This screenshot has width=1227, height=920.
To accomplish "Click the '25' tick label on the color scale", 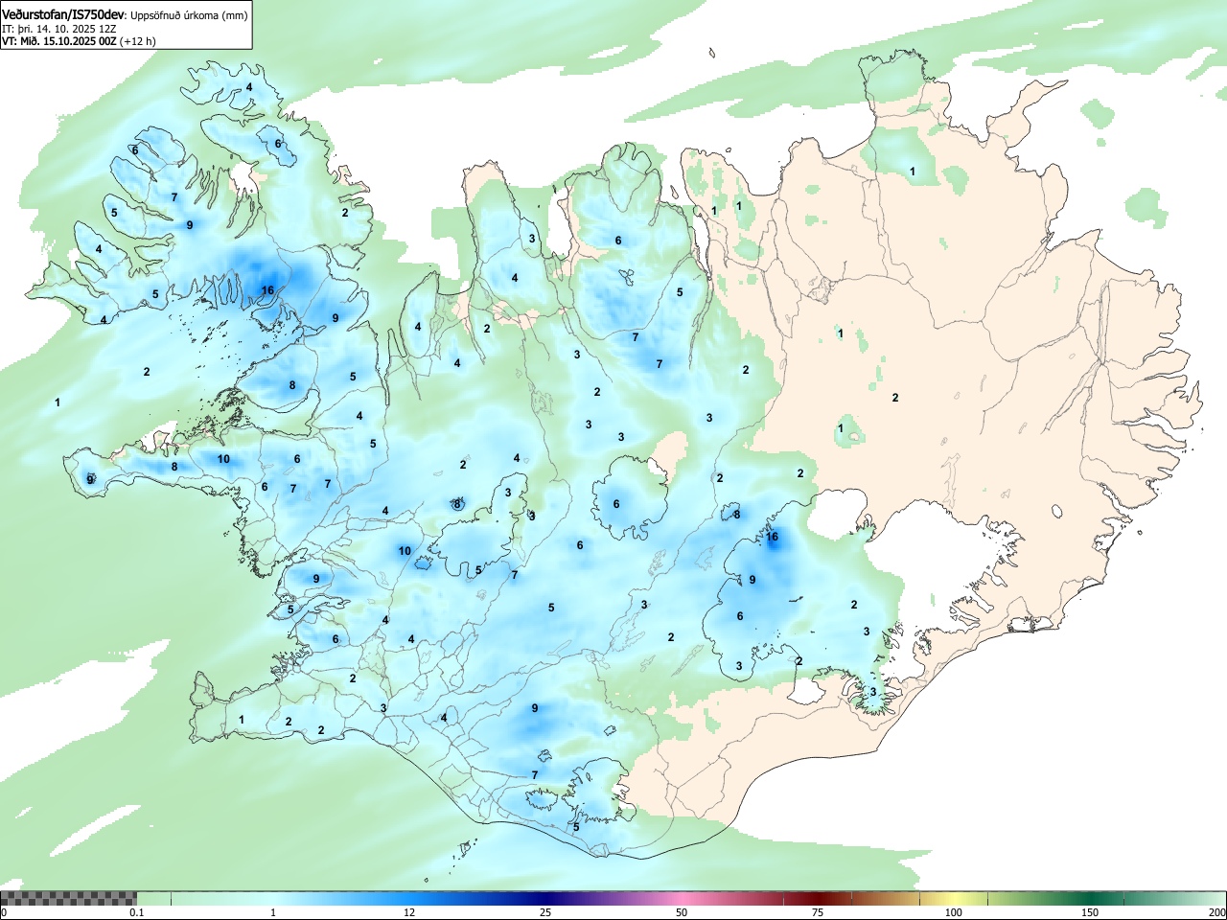I will (x=545, y=912).
